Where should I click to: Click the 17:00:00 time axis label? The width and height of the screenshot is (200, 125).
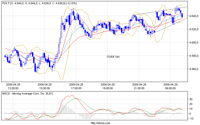tap(76, 88)
